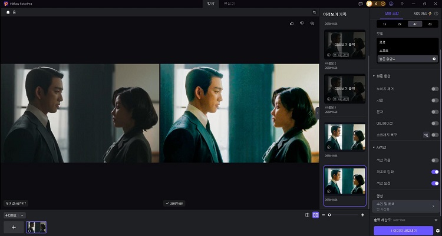Click the gold coin credits icon
The height and width of the screenshot is (236, 442).
(x=370, y=4)
